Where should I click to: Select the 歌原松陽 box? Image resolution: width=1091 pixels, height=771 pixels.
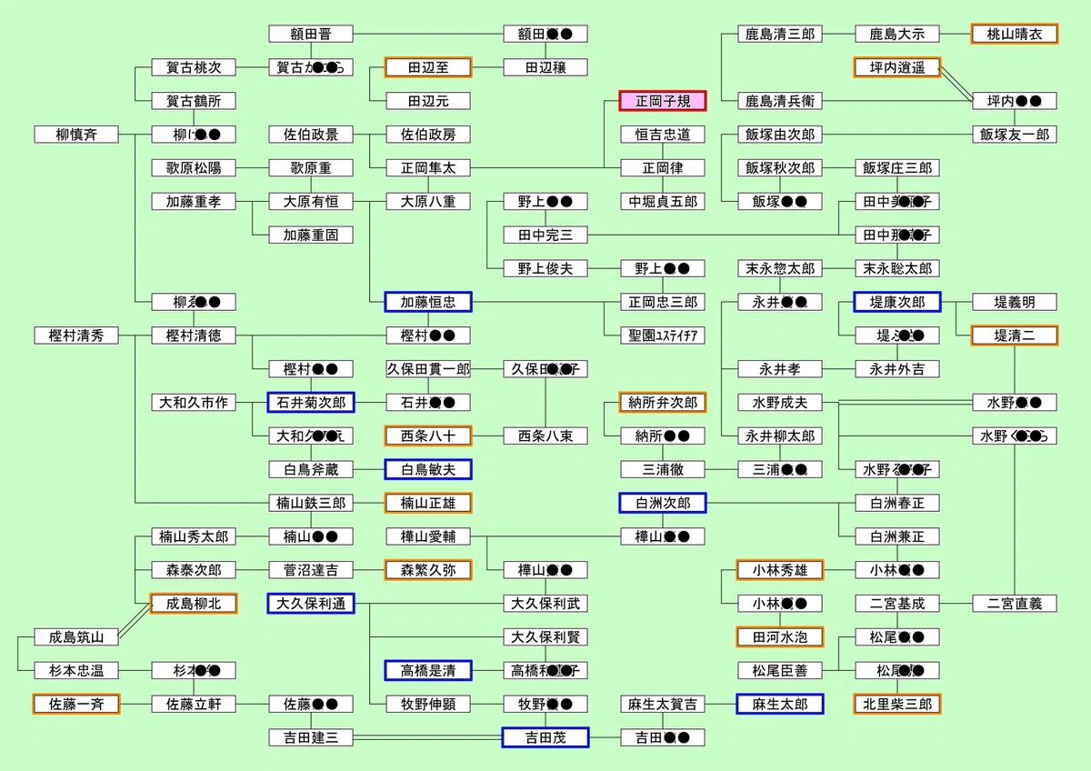194,168
